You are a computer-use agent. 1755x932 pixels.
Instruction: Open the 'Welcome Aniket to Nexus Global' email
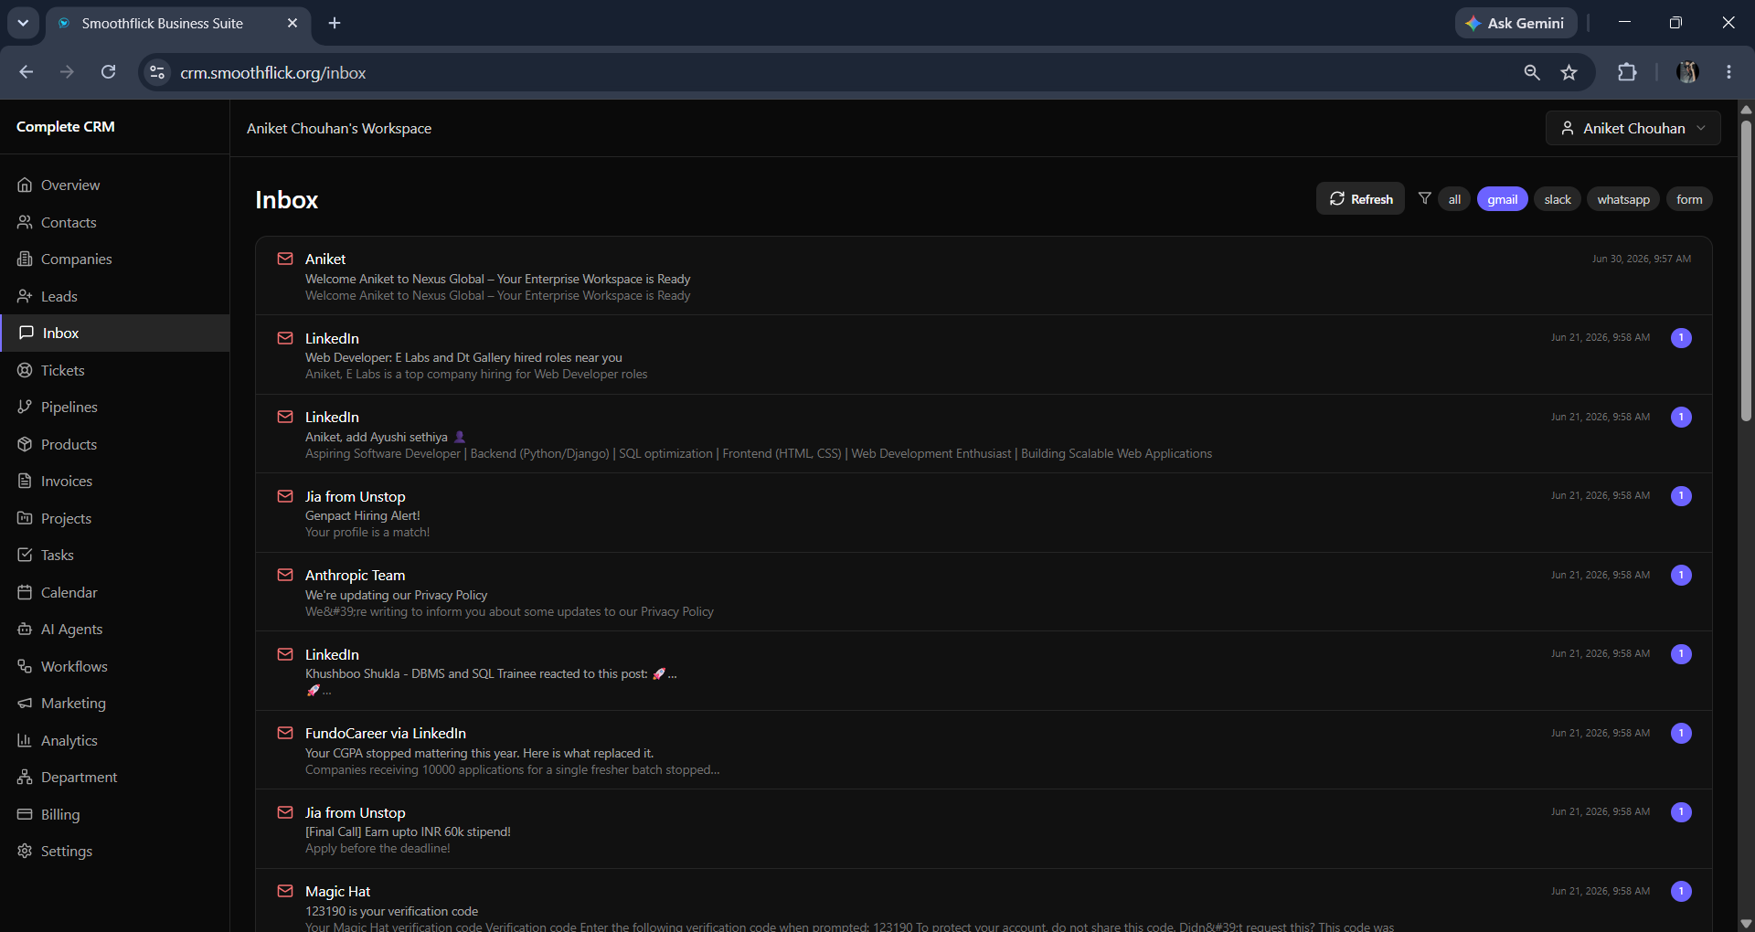(984, 276)
